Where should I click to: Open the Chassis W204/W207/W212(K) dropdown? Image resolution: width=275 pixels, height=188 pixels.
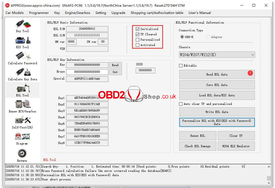coord(217,55)
